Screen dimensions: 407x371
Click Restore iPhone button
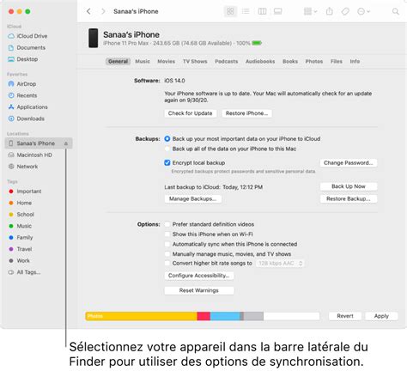246,113
